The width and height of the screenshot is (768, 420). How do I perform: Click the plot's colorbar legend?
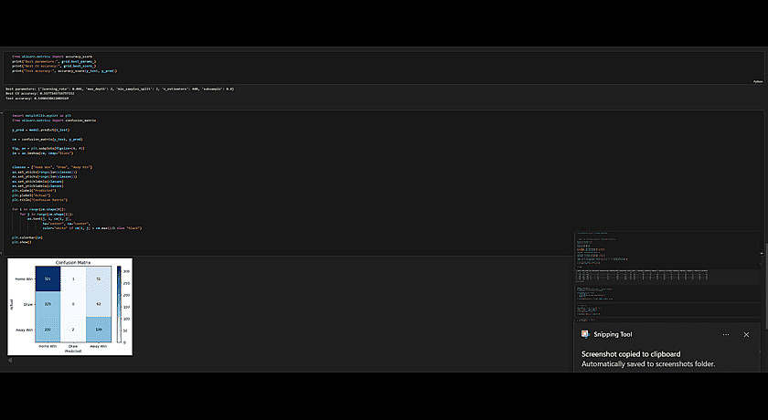(x=119, y=304)
